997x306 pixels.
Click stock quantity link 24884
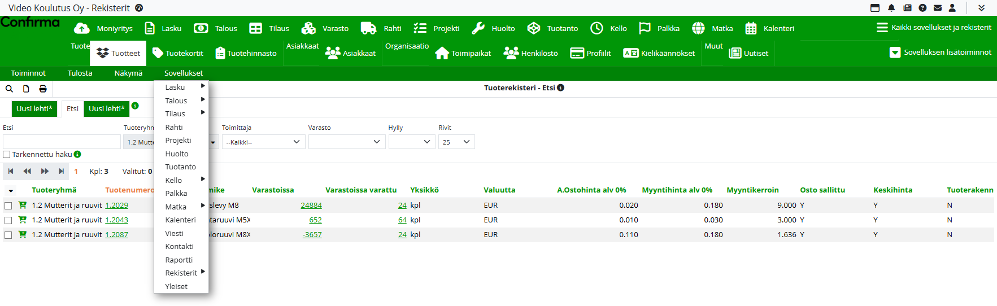(x=311, y=206)
